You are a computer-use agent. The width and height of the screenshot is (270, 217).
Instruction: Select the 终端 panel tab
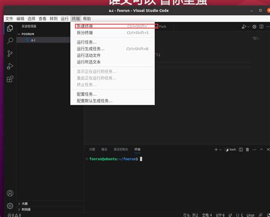pos(137,150)
